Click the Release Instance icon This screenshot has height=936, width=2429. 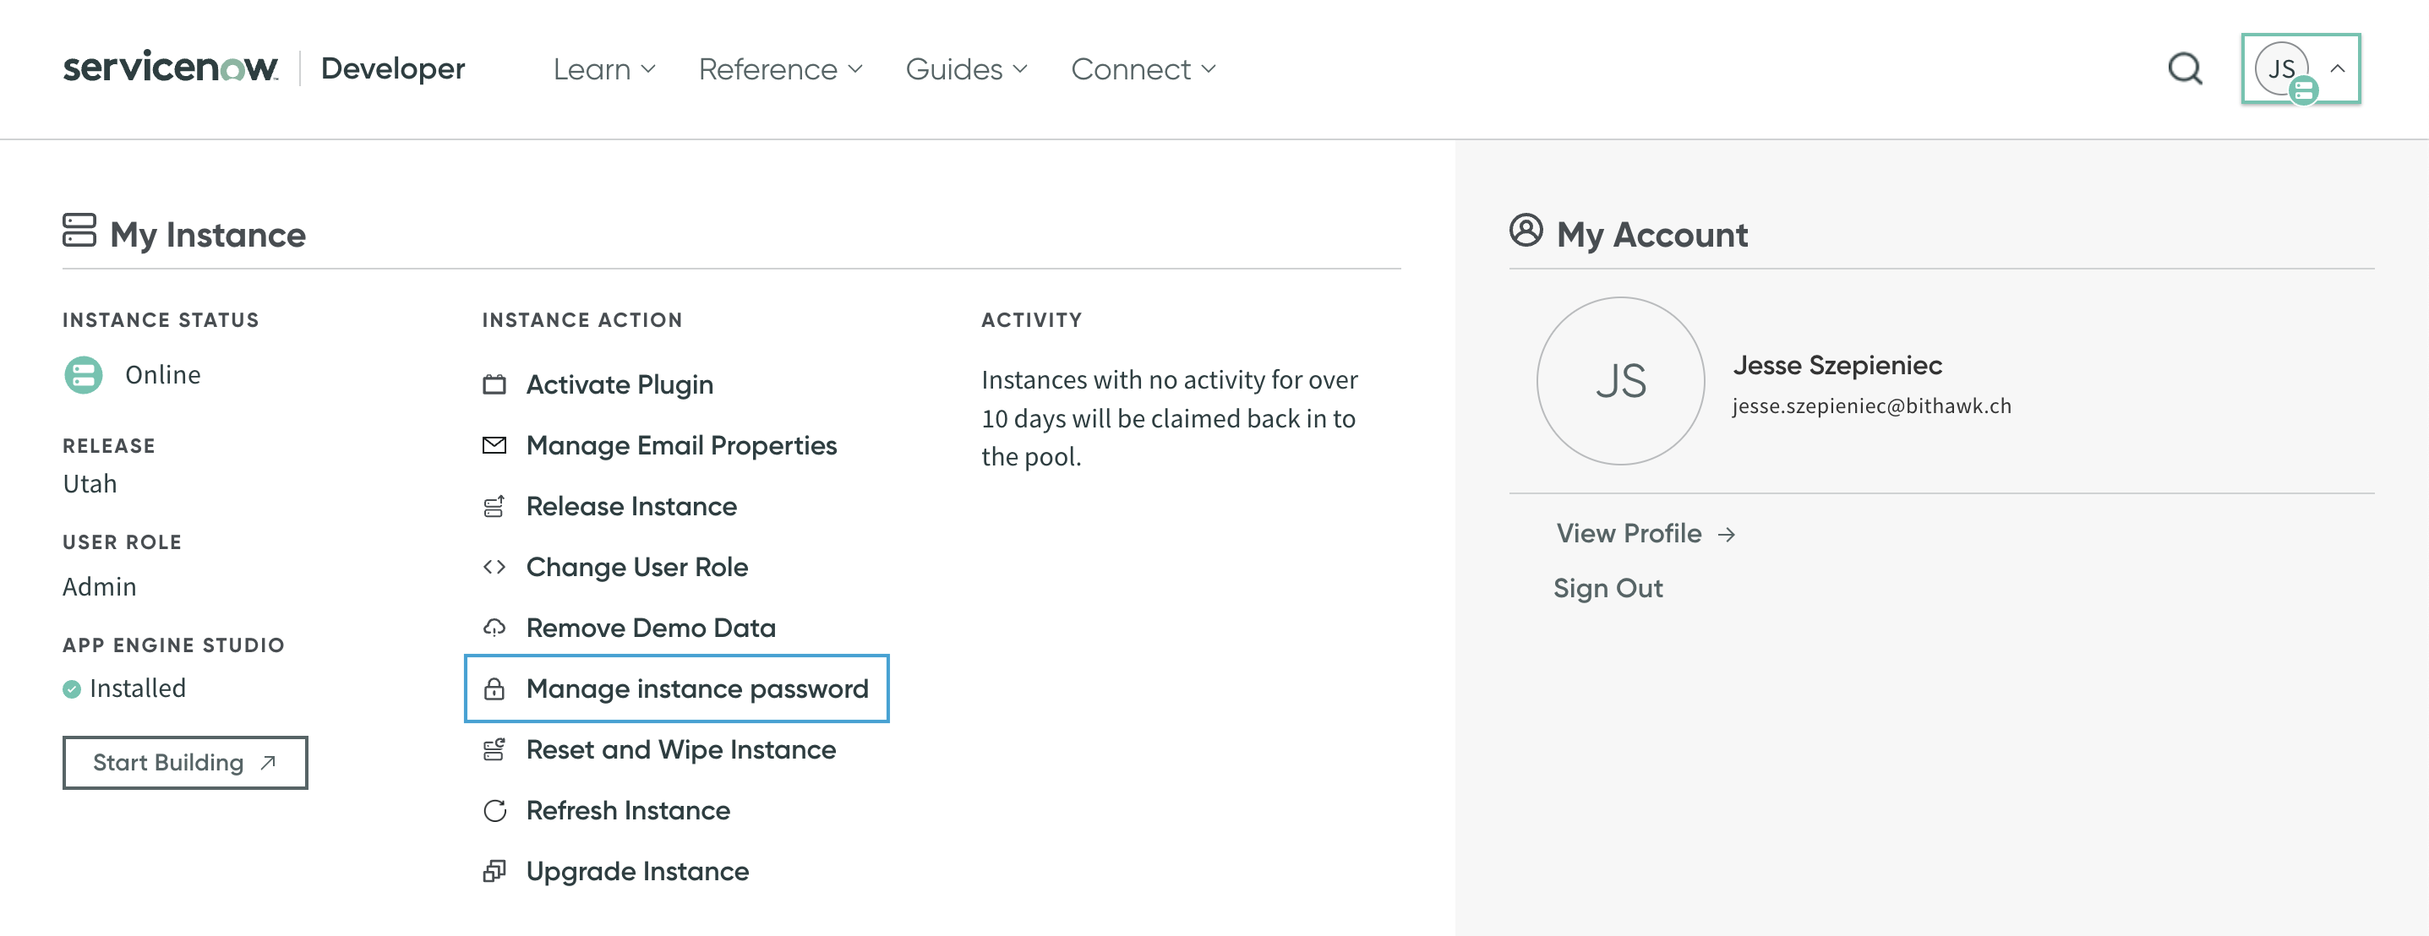click(494, 507)
